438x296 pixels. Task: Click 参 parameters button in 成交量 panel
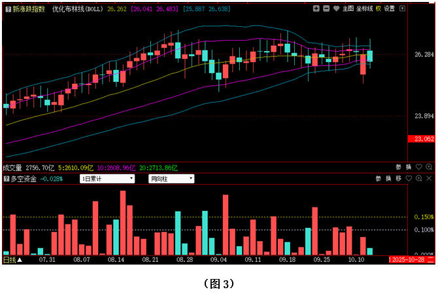(x=398, y=168)
